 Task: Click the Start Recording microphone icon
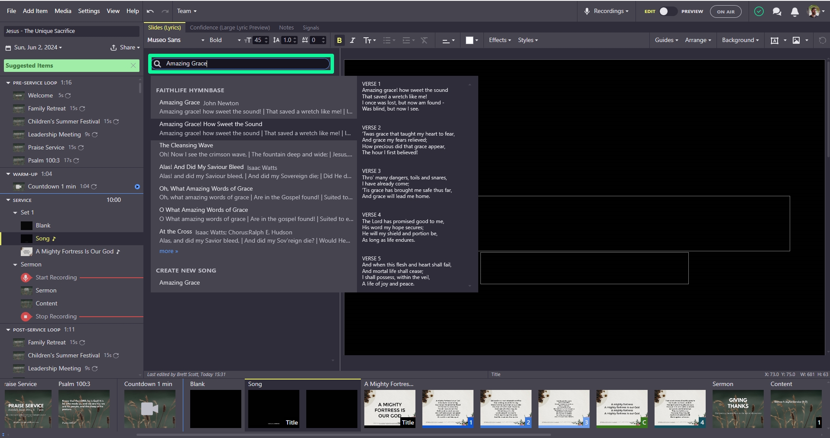pyautogui.click(x=26, y=278)
